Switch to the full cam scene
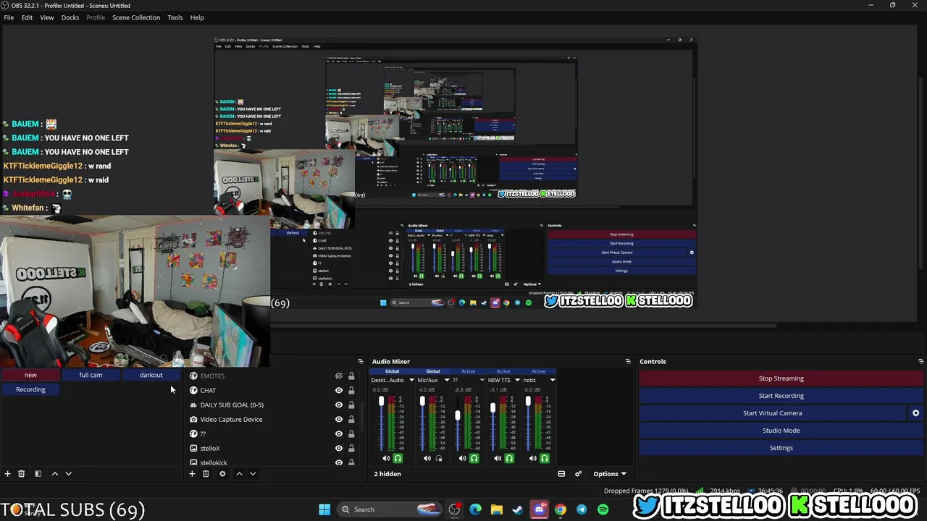 coord(91,375)
